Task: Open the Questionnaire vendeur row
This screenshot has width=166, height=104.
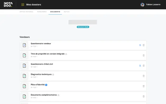Action: click(x=83, y=45)
